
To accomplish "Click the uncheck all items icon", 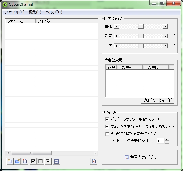I will 41,161.
